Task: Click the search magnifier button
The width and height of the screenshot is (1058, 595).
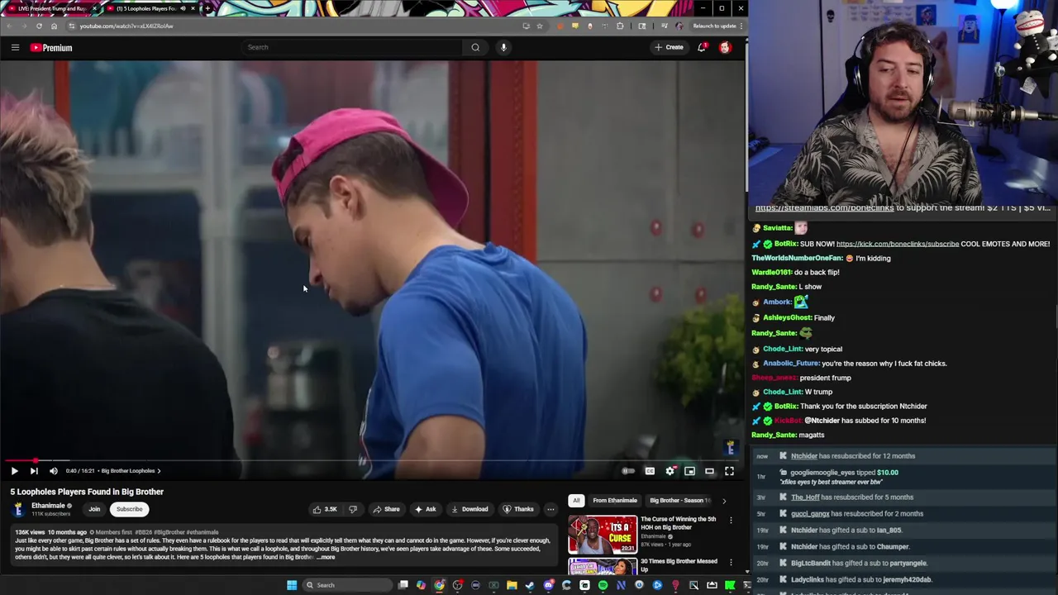Action: (x=475, y=47)
